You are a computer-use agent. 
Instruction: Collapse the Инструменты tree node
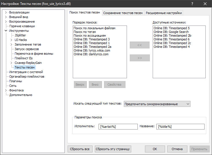[6, 31]
